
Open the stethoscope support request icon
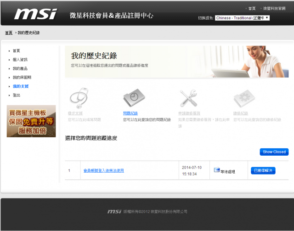[x=79, y=98]
